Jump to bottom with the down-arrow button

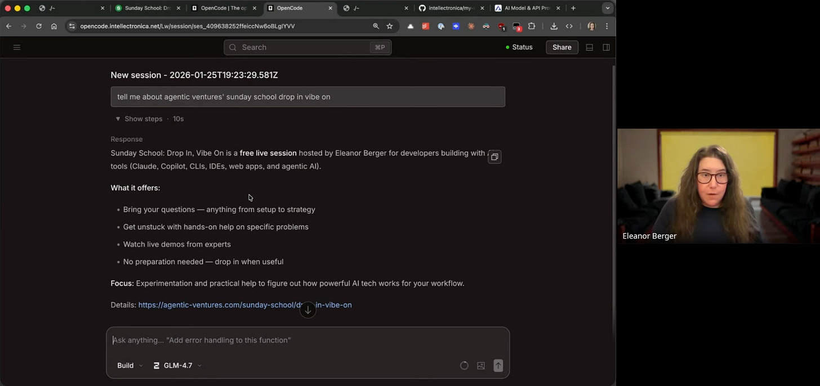click(307, 310)
